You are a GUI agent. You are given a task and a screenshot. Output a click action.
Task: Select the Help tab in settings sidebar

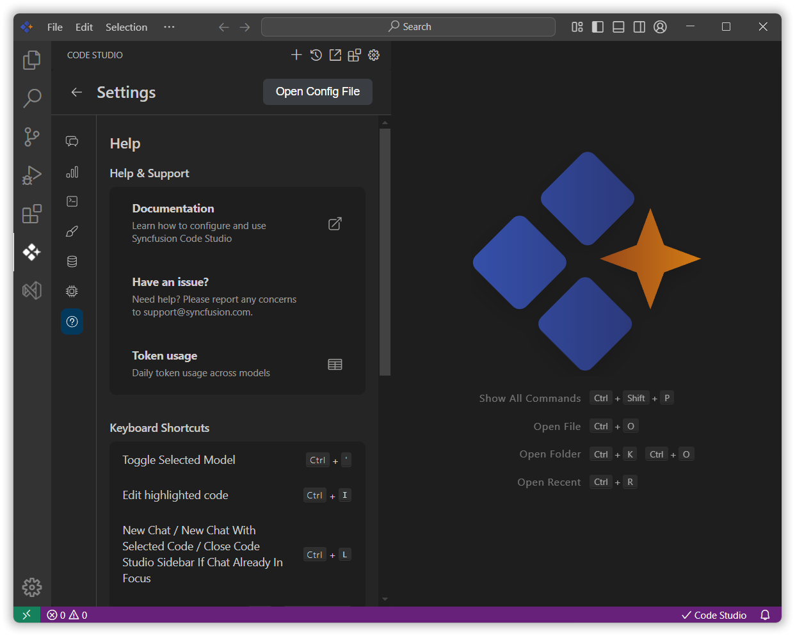[72, 321]
